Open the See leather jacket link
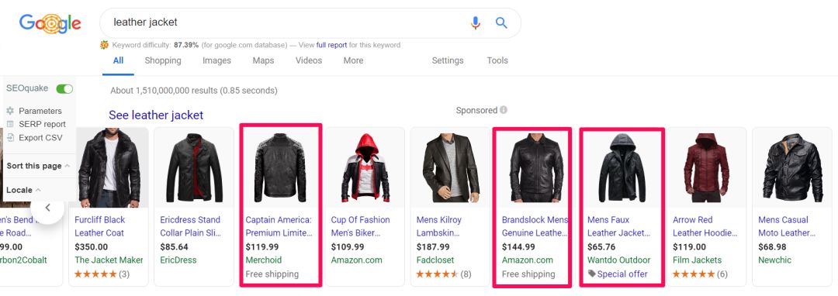 [x=156, y=115]
